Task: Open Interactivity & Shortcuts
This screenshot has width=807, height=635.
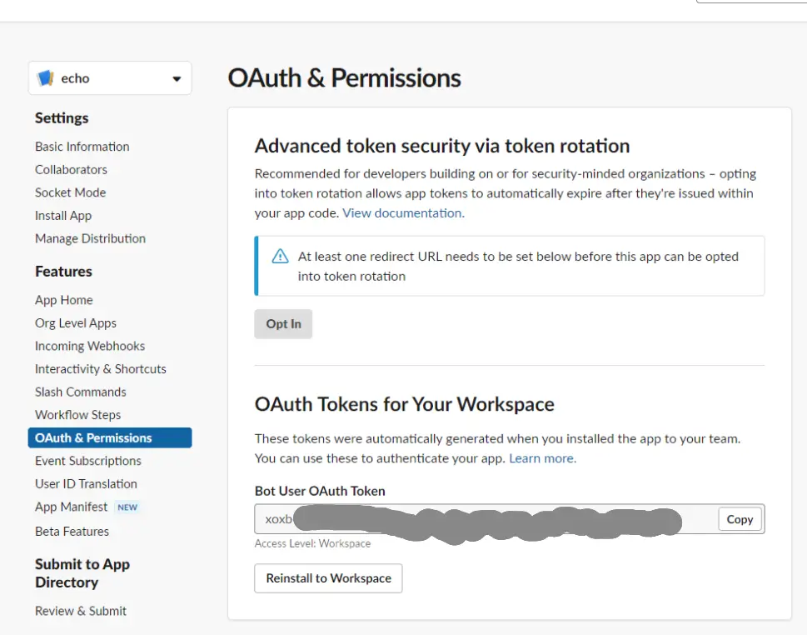Action: (x=101, y=369)
